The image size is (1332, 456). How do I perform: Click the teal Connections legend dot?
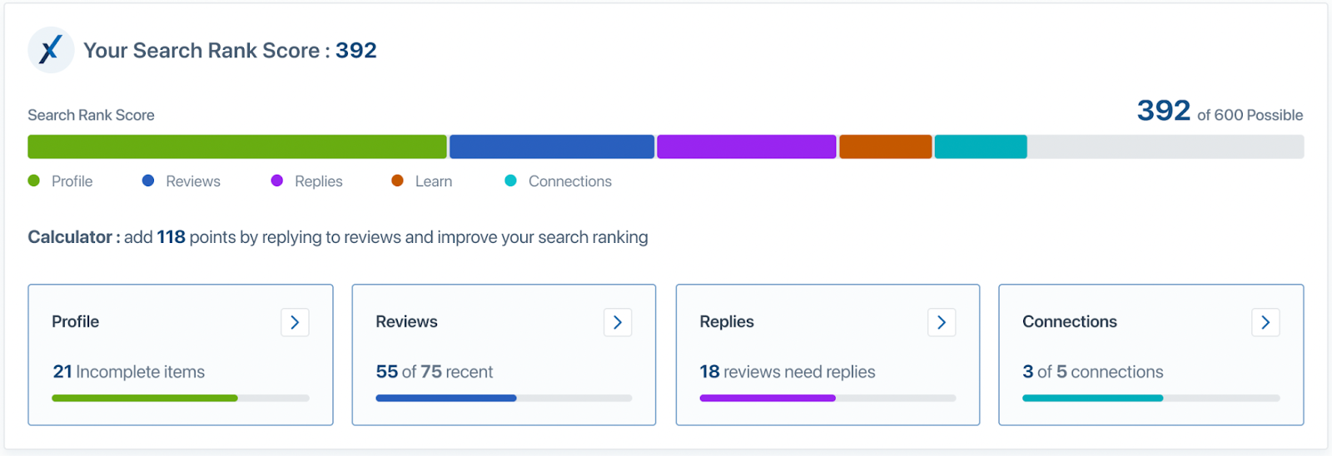[511, 181]
